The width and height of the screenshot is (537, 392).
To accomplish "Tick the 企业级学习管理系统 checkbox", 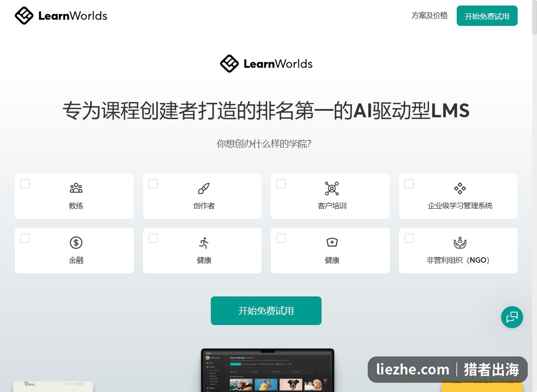I will tap(409, 184).
